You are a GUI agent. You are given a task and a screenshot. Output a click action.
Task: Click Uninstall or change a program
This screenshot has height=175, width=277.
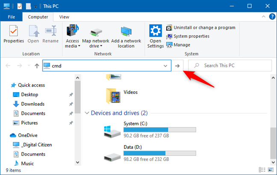click(200, 28)
